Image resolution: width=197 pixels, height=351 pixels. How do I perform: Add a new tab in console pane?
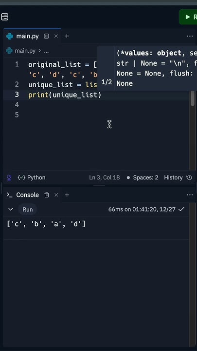coord(67,195)
